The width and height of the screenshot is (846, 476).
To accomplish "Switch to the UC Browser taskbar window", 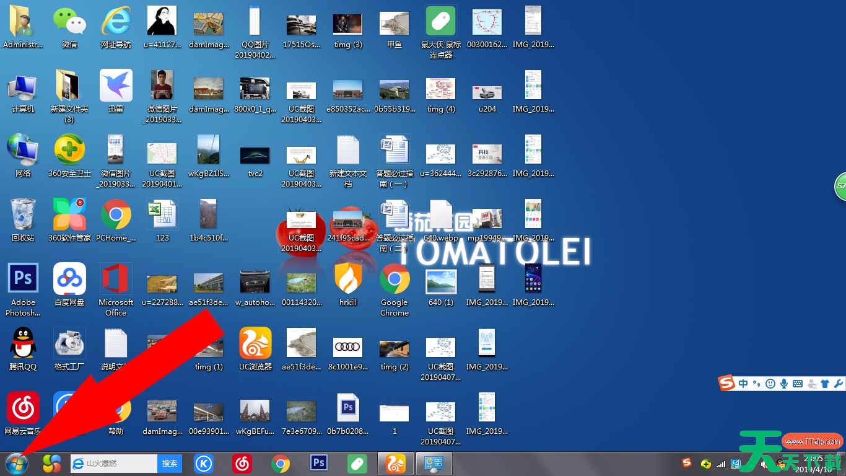I will 396,463.
